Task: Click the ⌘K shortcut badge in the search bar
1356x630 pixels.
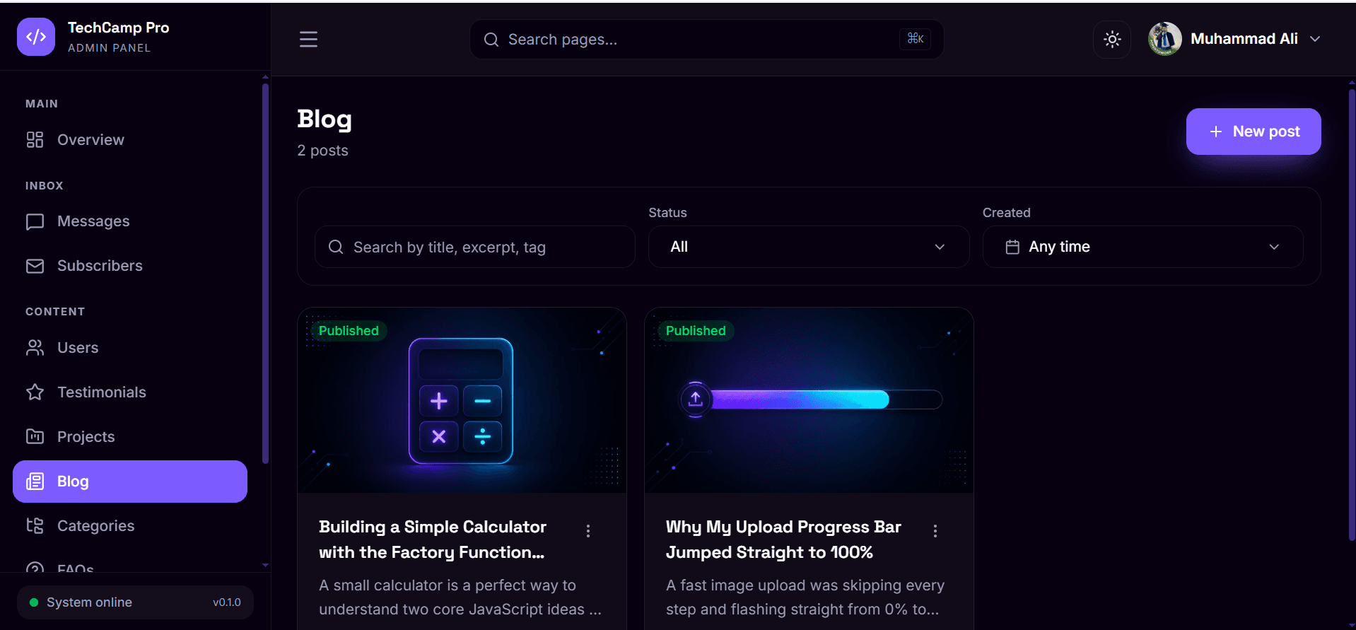Action: (915, 39)
